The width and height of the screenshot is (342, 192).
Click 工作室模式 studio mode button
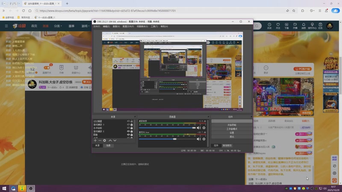coord(232,129)
